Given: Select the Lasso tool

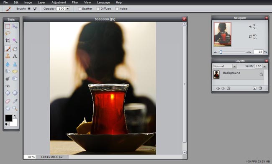Looking at the screenshot, I should click(8, 33).
